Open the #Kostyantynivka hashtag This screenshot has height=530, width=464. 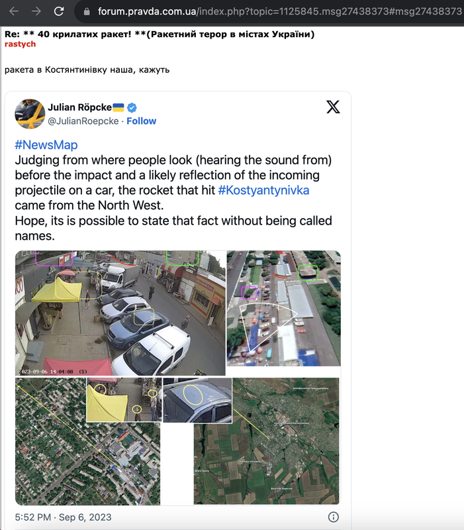pos(263,190)
